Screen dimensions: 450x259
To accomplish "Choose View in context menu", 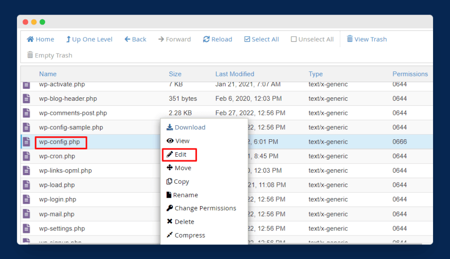I will 178,141.
